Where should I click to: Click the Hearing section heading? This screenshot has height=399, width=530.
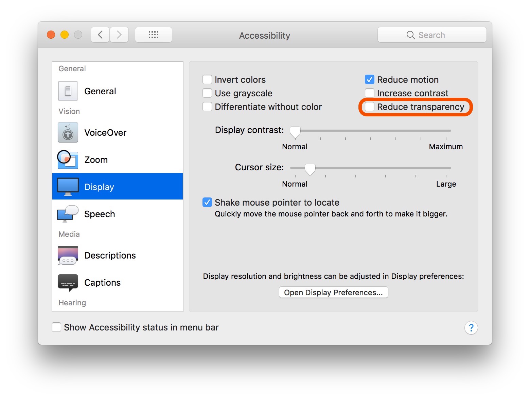(x=72, y=303)
